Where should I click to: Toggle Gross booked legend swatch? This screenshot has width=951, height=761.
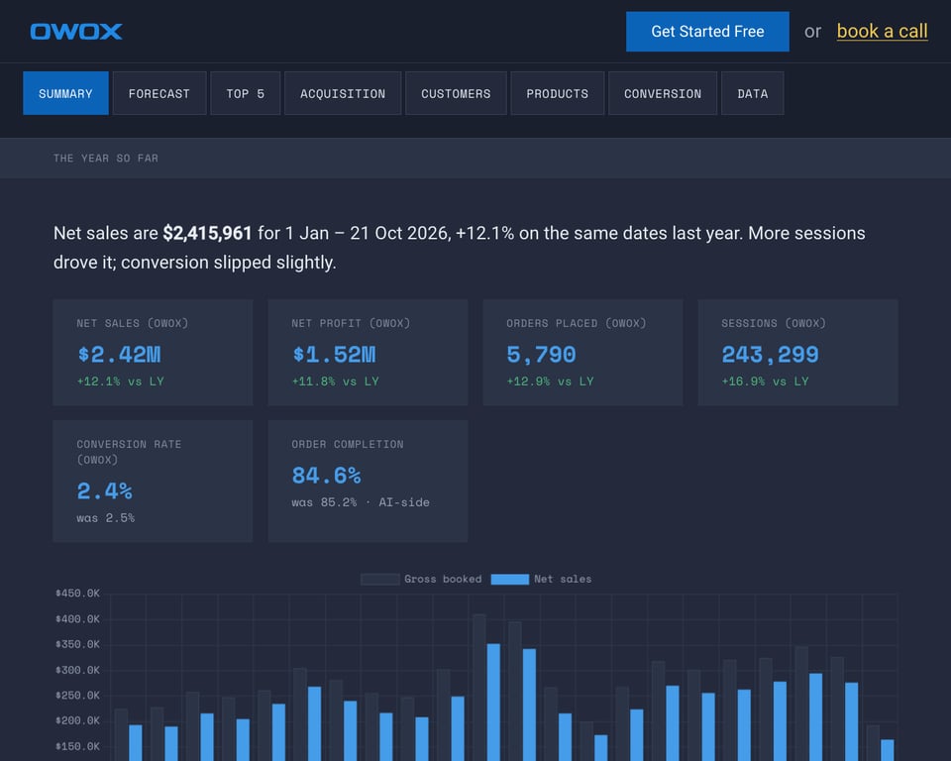380,579
